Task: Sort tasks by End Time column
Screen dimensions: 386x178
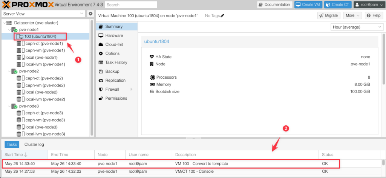Action: tap(71, 155)
